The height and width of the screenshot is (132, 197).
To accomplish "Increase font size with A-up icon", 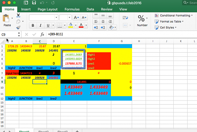I will [76, 17].
